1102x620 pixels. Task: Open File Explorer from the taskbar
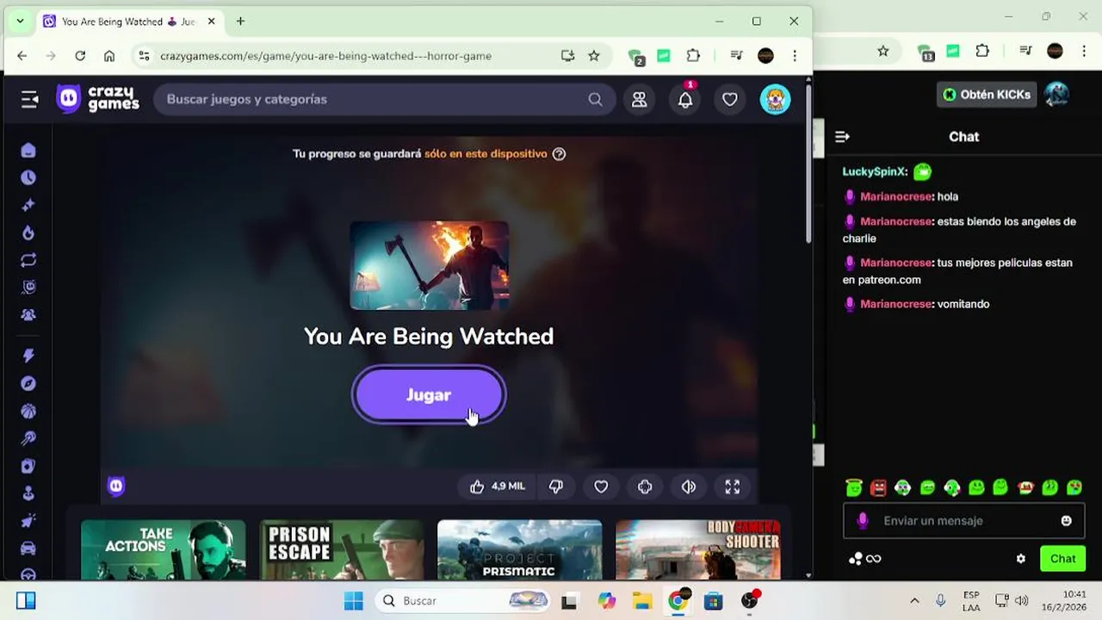coord(642,601)
